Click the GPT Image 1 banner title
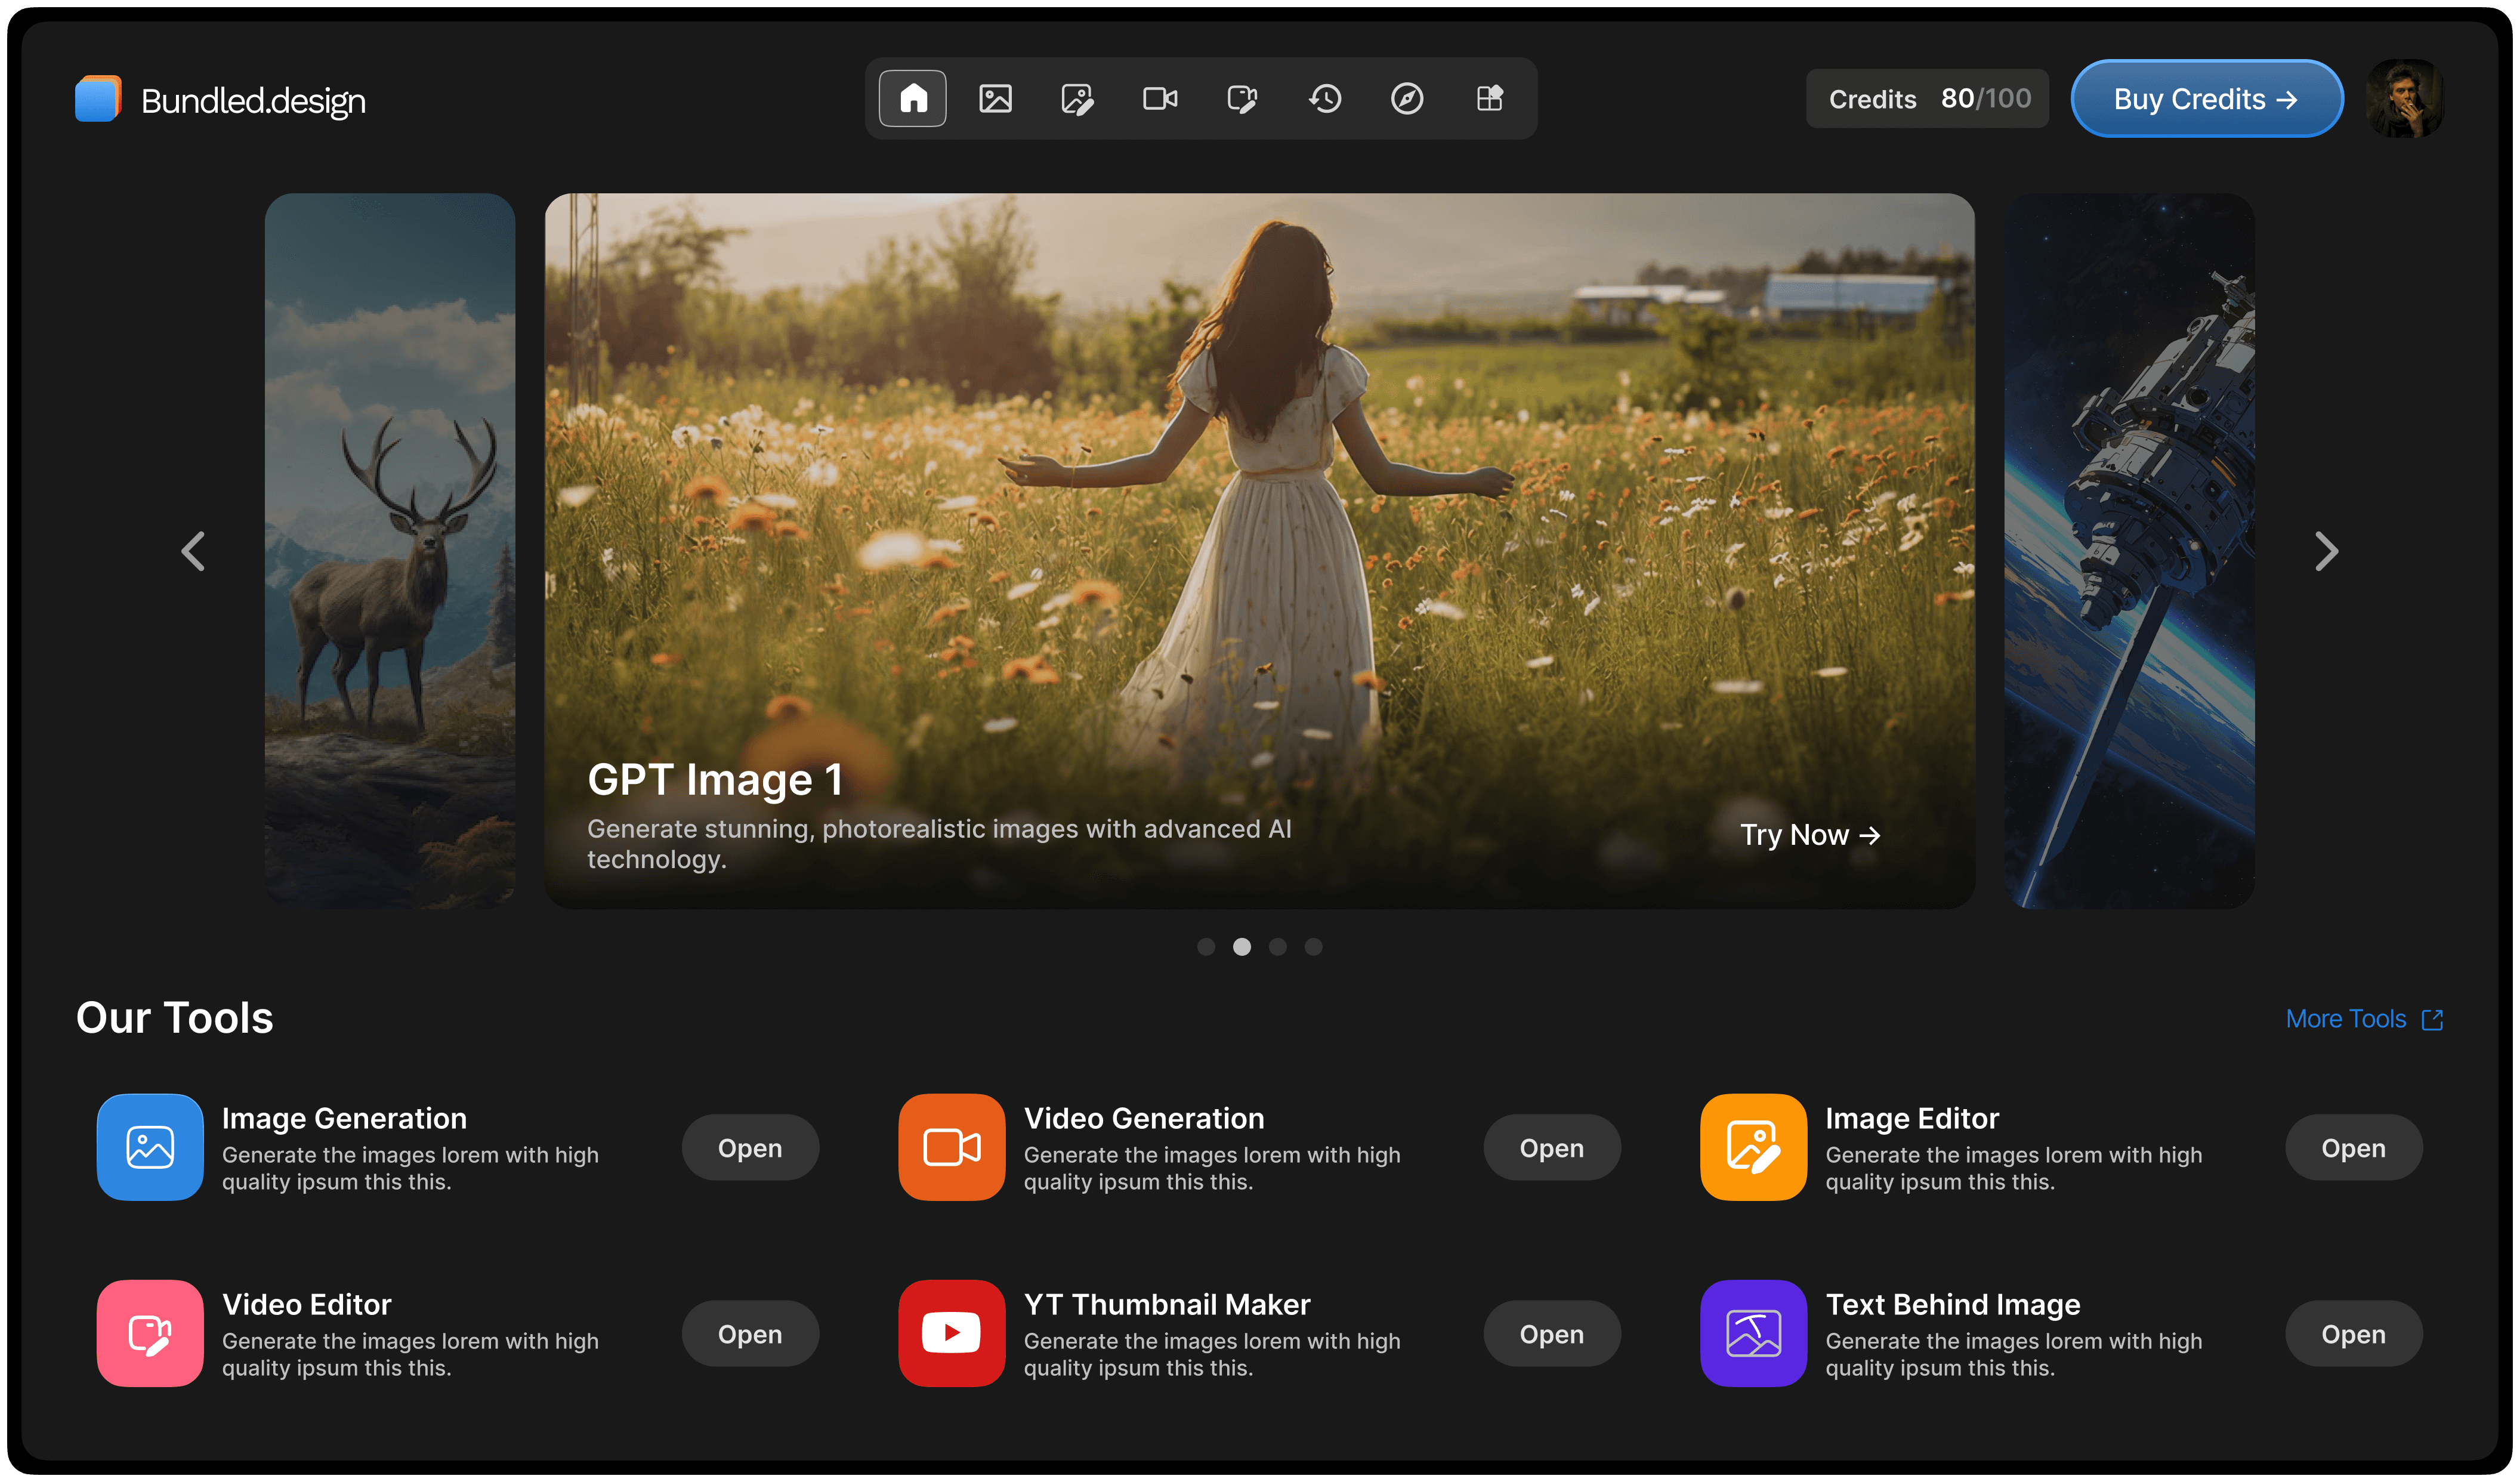This screenshot has height=1482, width=2520. [x=715, y=780]
